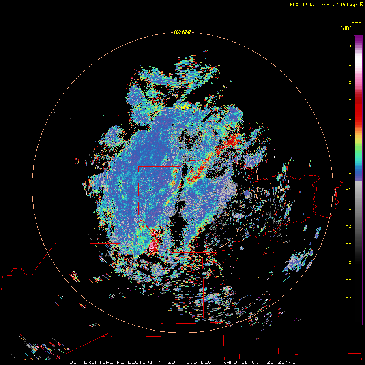Click the 1 value on color scale
Screen dimensions: 365x365
350,154
